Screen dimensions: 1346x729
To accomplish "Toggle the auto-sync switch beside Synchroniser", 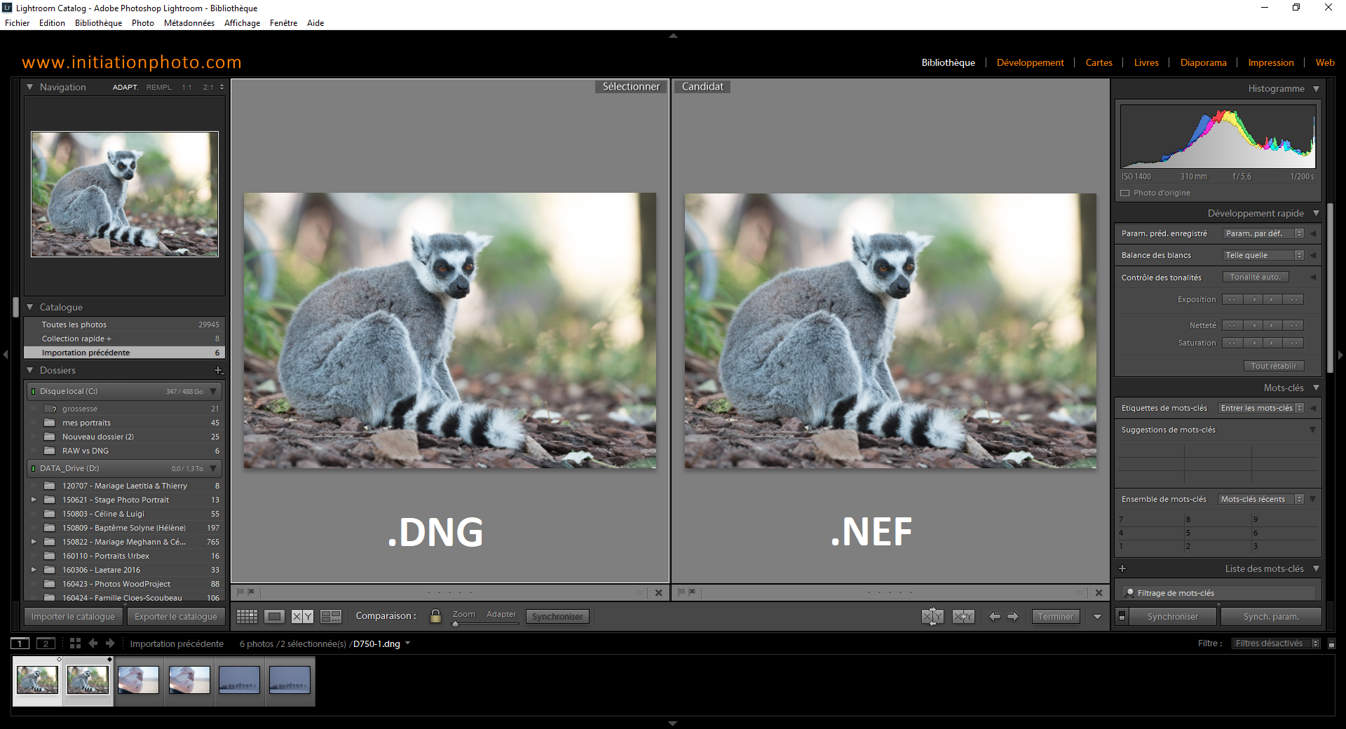I will pos(1122,616).
